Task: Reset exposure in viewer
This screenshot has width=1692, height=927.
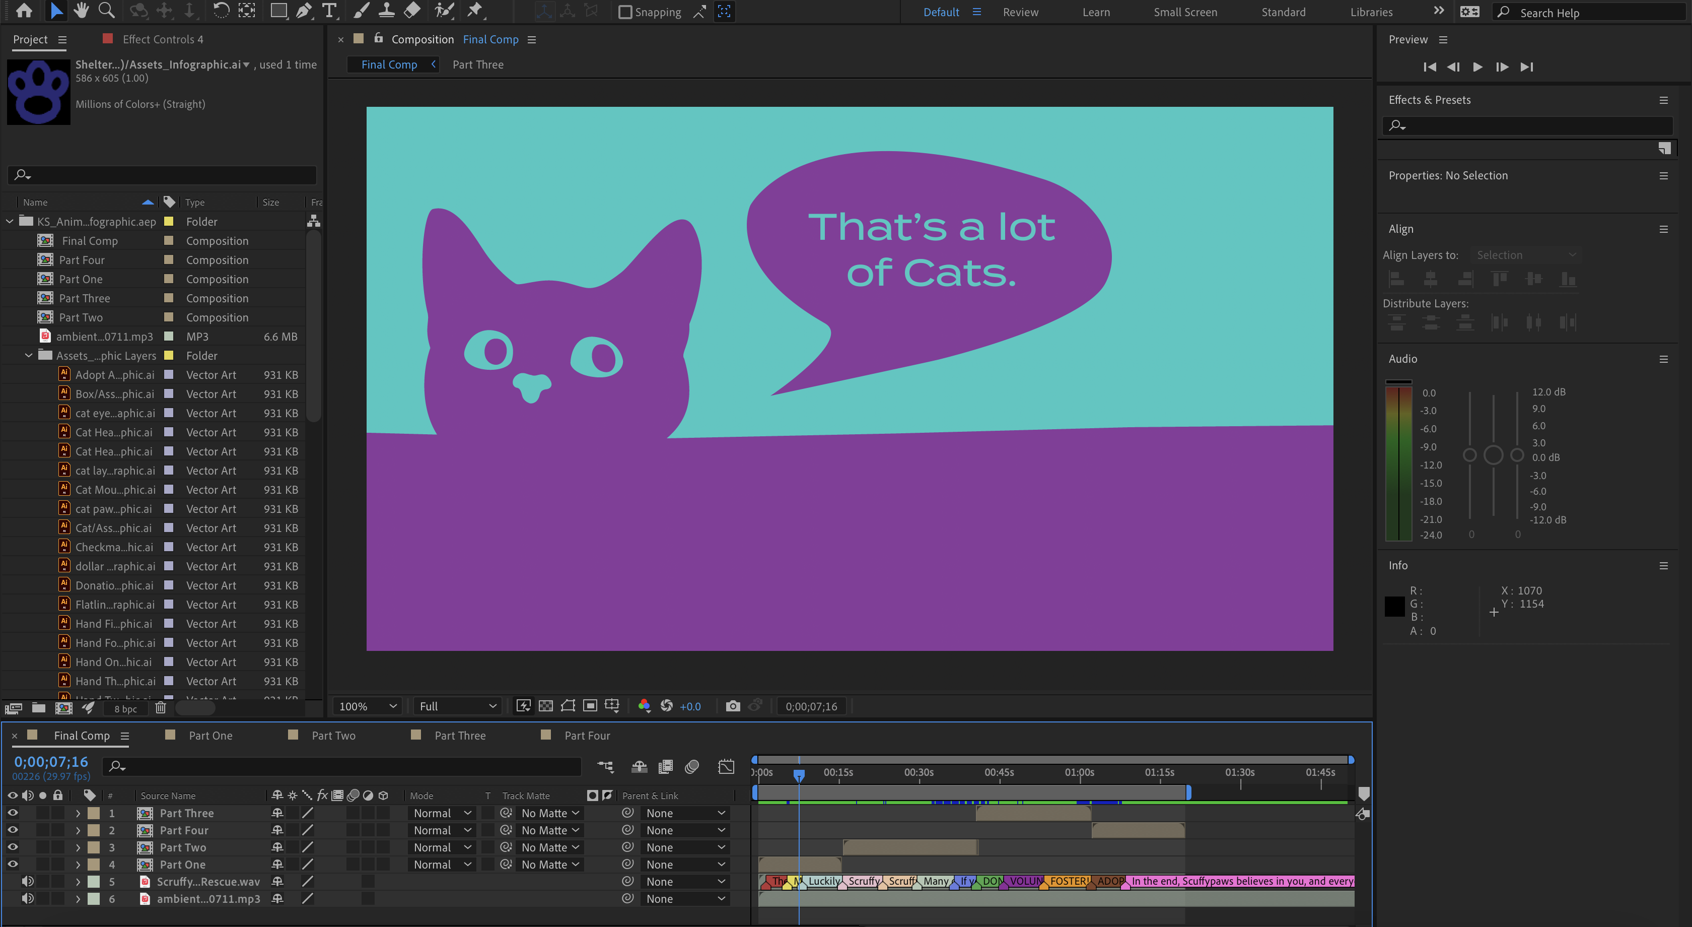Action: pyautogui.click(x=667, y=706)
